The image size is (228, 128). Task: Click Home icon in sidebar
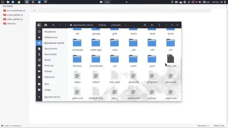tap(39, 43)
